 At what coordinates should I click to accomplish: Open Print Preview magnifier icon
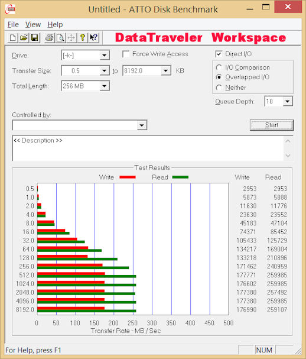pos(60,37)
